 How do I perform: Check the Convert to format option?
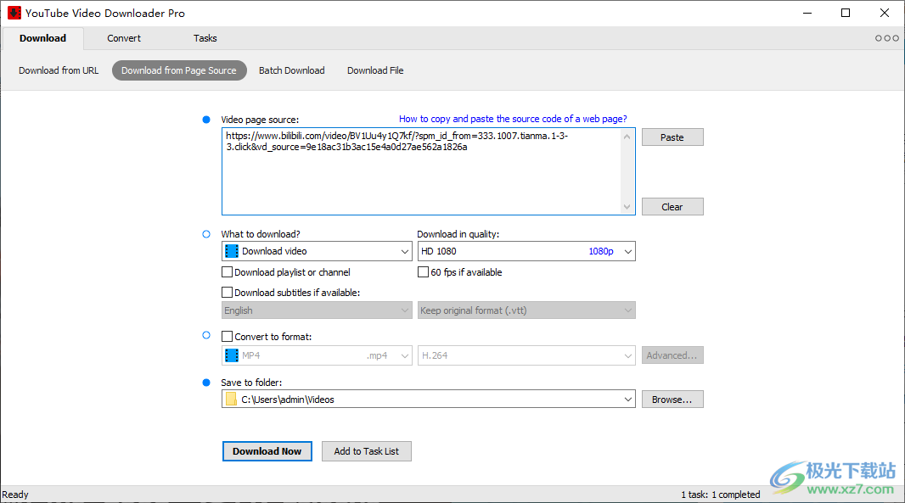click(228, 336)
